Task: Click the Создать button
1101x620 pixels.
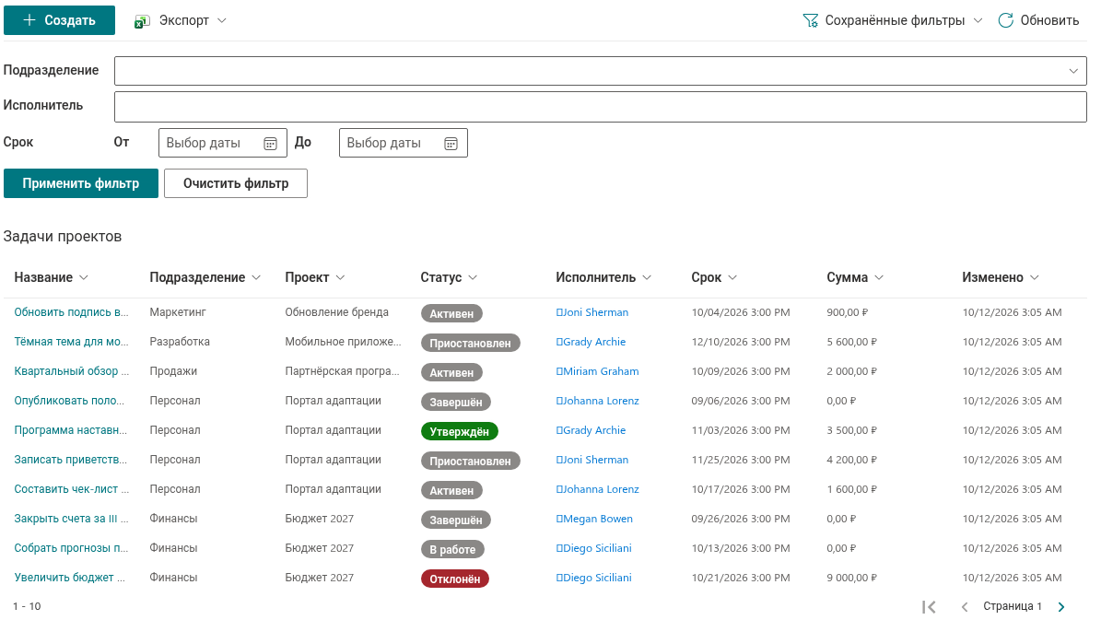Action: pos(59,20)
